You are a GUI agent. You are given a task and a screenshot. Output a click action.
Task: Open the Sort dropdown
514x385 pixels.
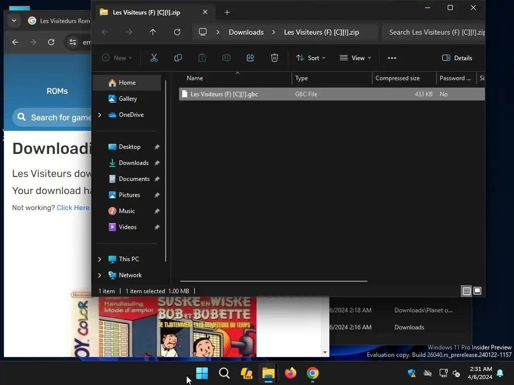click(x=311, y=58)
